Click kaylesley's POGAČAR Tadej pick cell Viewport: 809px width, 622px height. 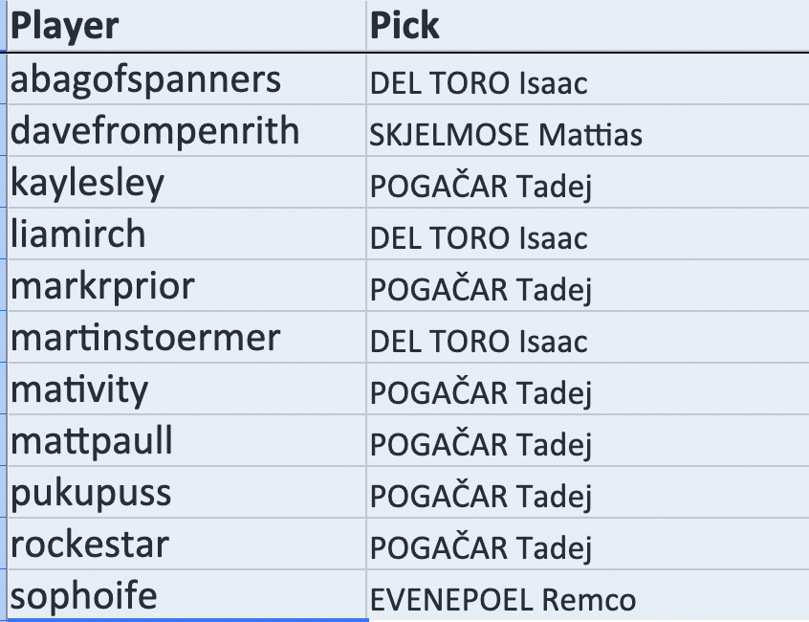(x=587, y=186)
